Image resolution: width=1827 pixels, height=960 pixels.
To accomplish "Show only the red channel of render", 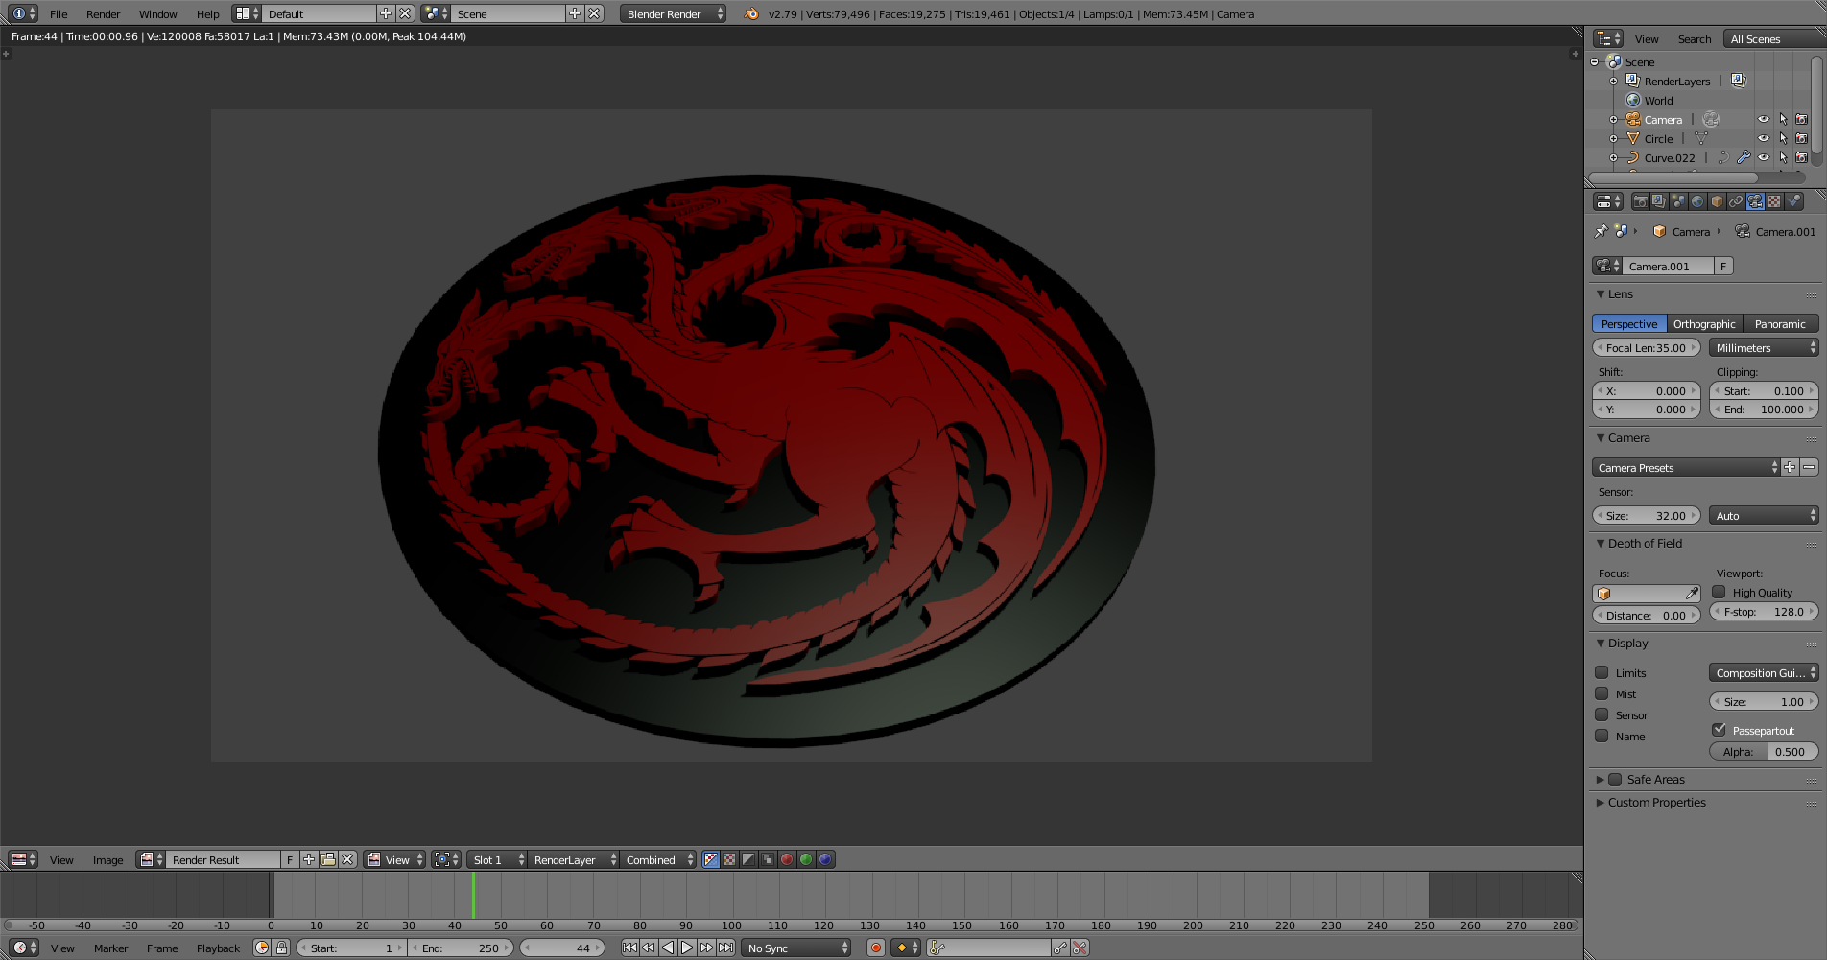I will (787, 859).
